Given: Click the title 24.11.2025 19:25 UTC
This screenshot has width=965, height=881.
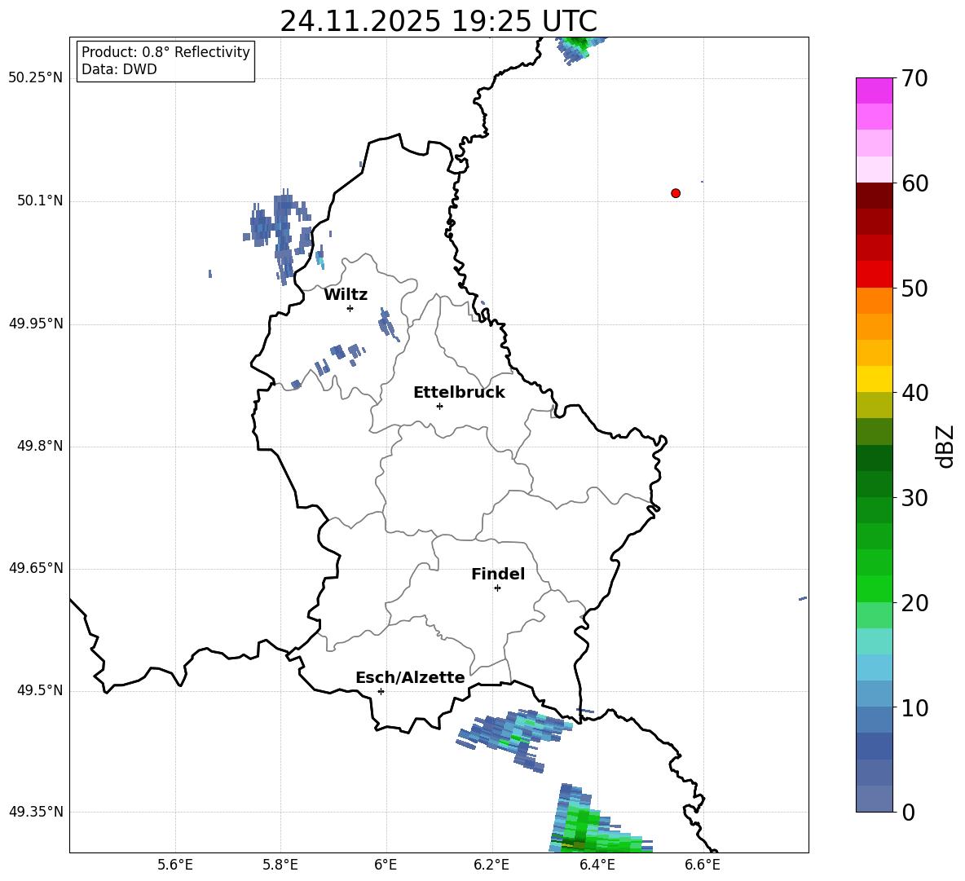Looking at the screenshot, I should tap(438, 21).
